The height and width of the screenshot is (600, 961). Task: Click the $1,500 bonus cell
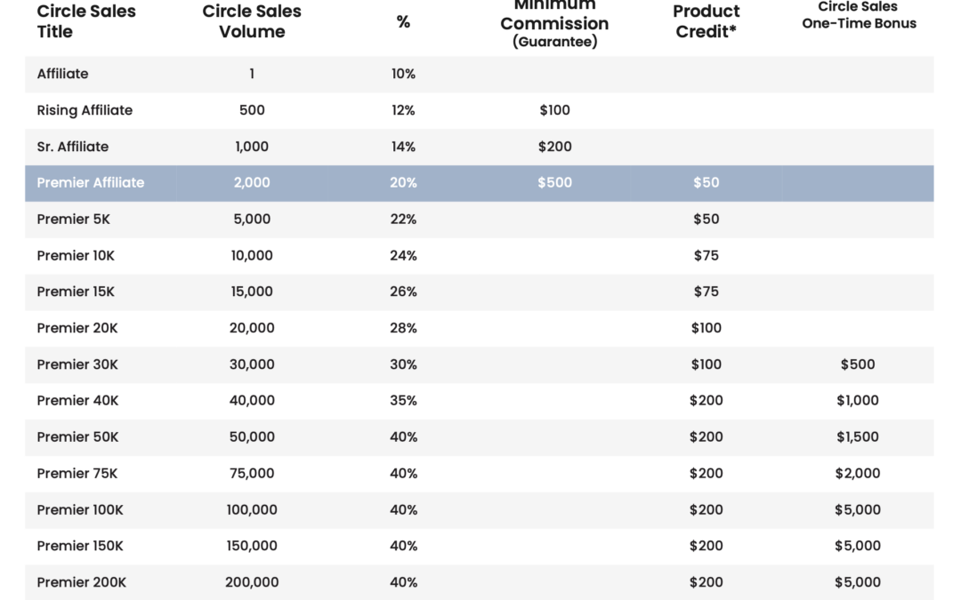point(858,437)
